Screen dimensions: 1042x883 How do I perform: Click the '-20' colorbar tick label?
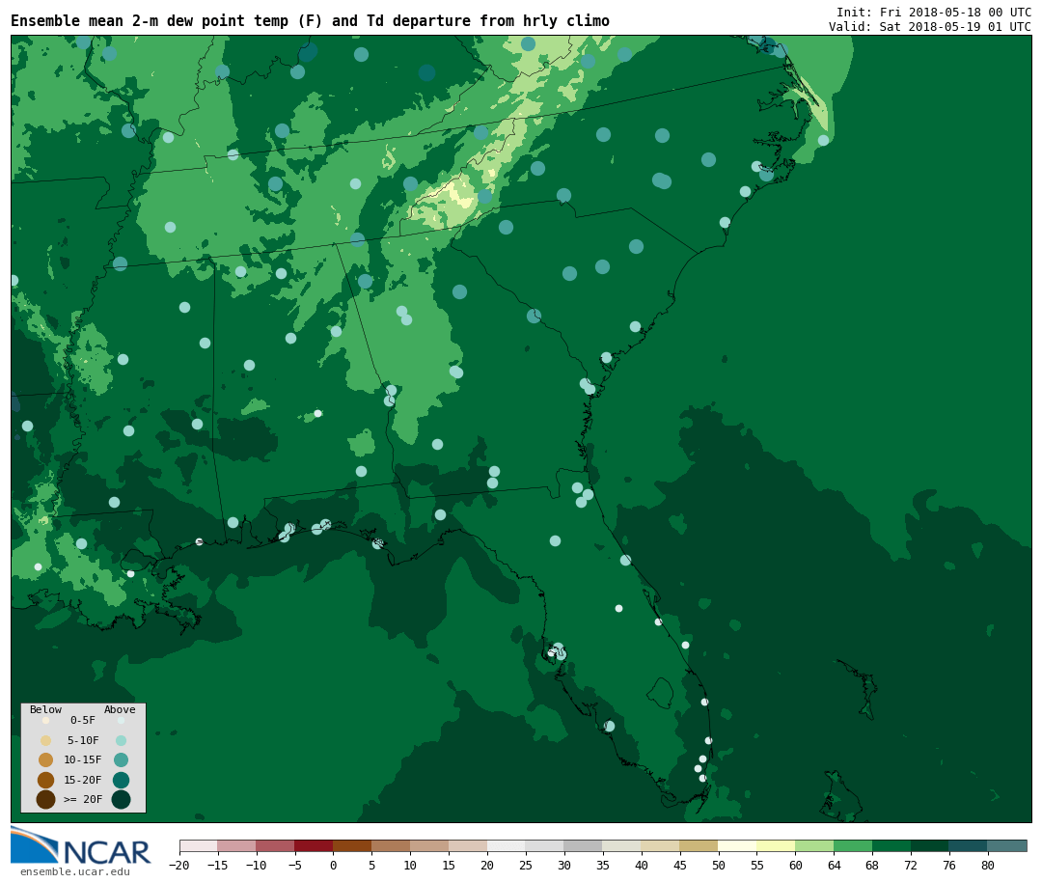click(x=178, y=865)
